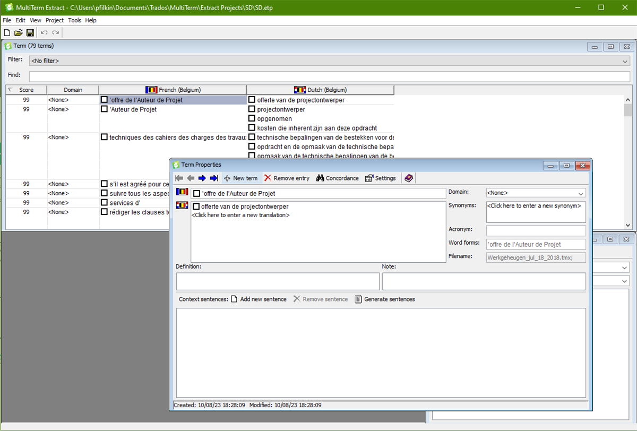637x431 pixels.
Task: Open the termbase book icon in Term Properties toolbar
Action: click(408, 178)
